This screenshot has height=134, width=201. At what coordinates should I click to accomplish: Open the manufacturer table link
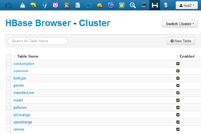coord(24,93)
